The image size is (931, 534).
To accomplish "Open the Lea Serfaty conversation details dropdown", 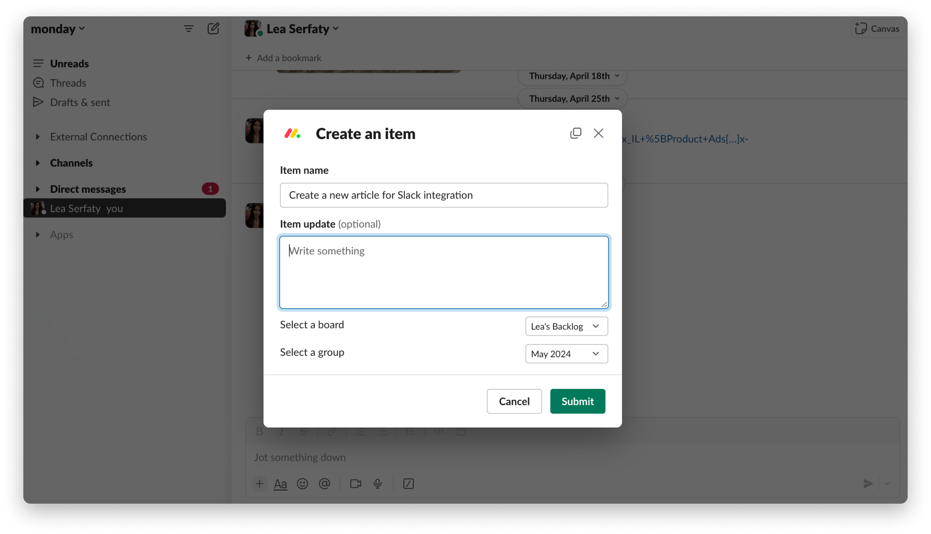I will click(x=303, y=29).
